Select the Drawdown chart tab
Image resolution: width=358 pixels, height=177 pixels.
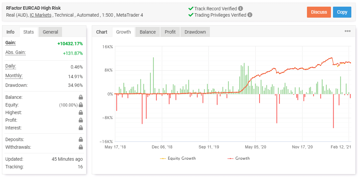pyautogui.click(x=195, y=32)
